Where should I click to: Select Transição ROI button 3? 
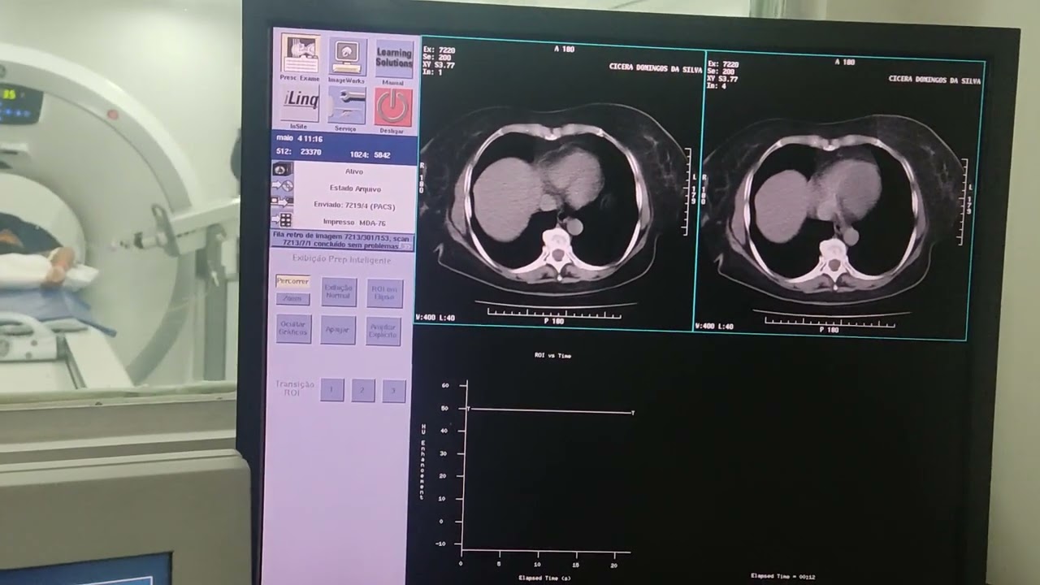click(394, 392)
